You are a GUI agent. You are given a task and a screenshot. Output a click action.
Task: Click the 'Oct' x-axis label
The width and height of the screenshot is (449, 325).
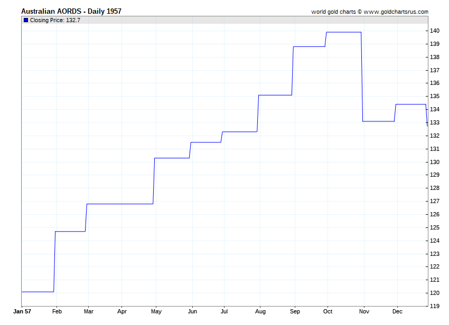[328, 311]
